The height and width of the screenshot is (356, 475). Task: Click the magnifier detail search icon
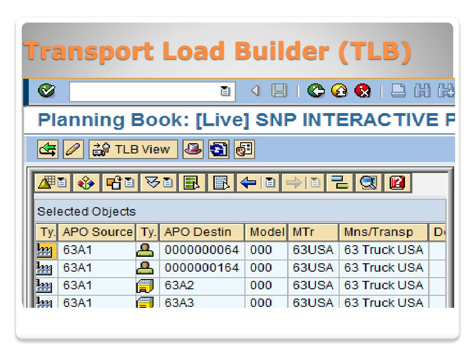point(368,183)
